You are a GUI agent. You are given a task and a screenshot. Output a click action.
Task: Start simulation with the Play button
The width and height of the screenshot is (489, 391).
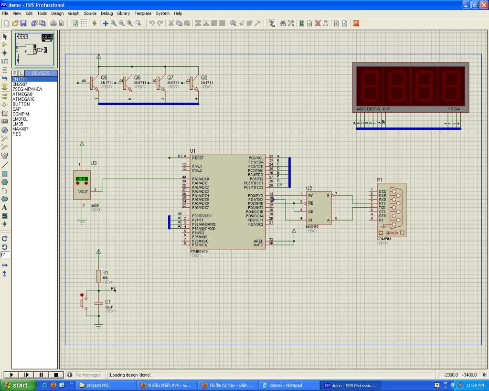[x=11, y=375]
